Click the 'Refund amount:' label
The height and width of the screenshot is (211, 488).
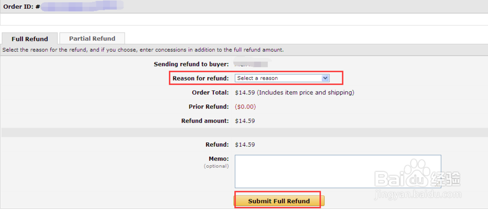[204, 121]
